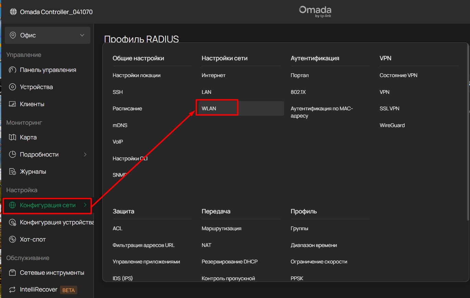
Task: Expand the Подробности submenu chevron
Action: (85, 154)
